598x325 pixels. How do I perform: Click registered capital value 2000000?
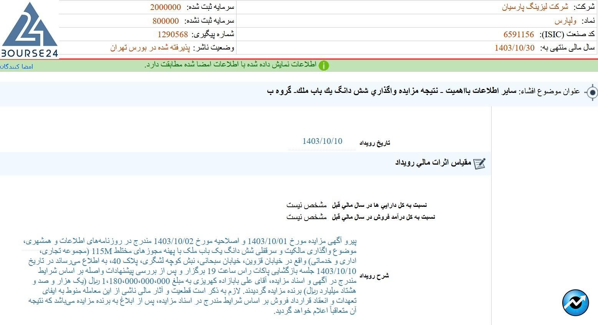click(165, 7)
